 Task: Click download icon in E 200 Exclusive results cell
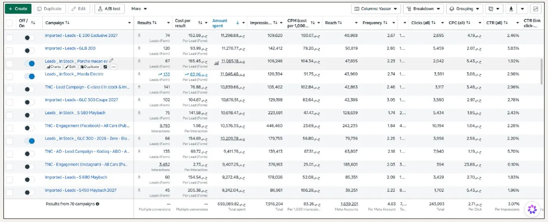(x=139, y=35)
